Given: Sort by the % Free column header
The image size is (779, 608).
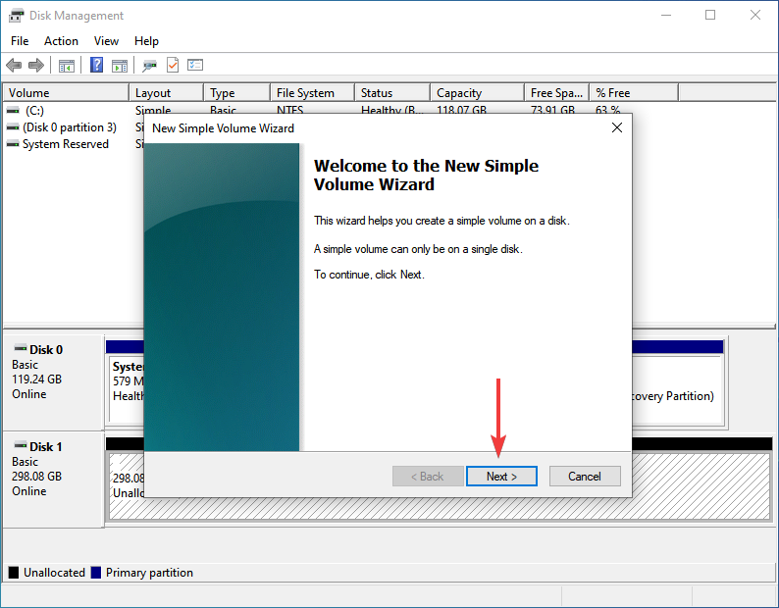Looking at the screenshot, I should tap(634, 93).
